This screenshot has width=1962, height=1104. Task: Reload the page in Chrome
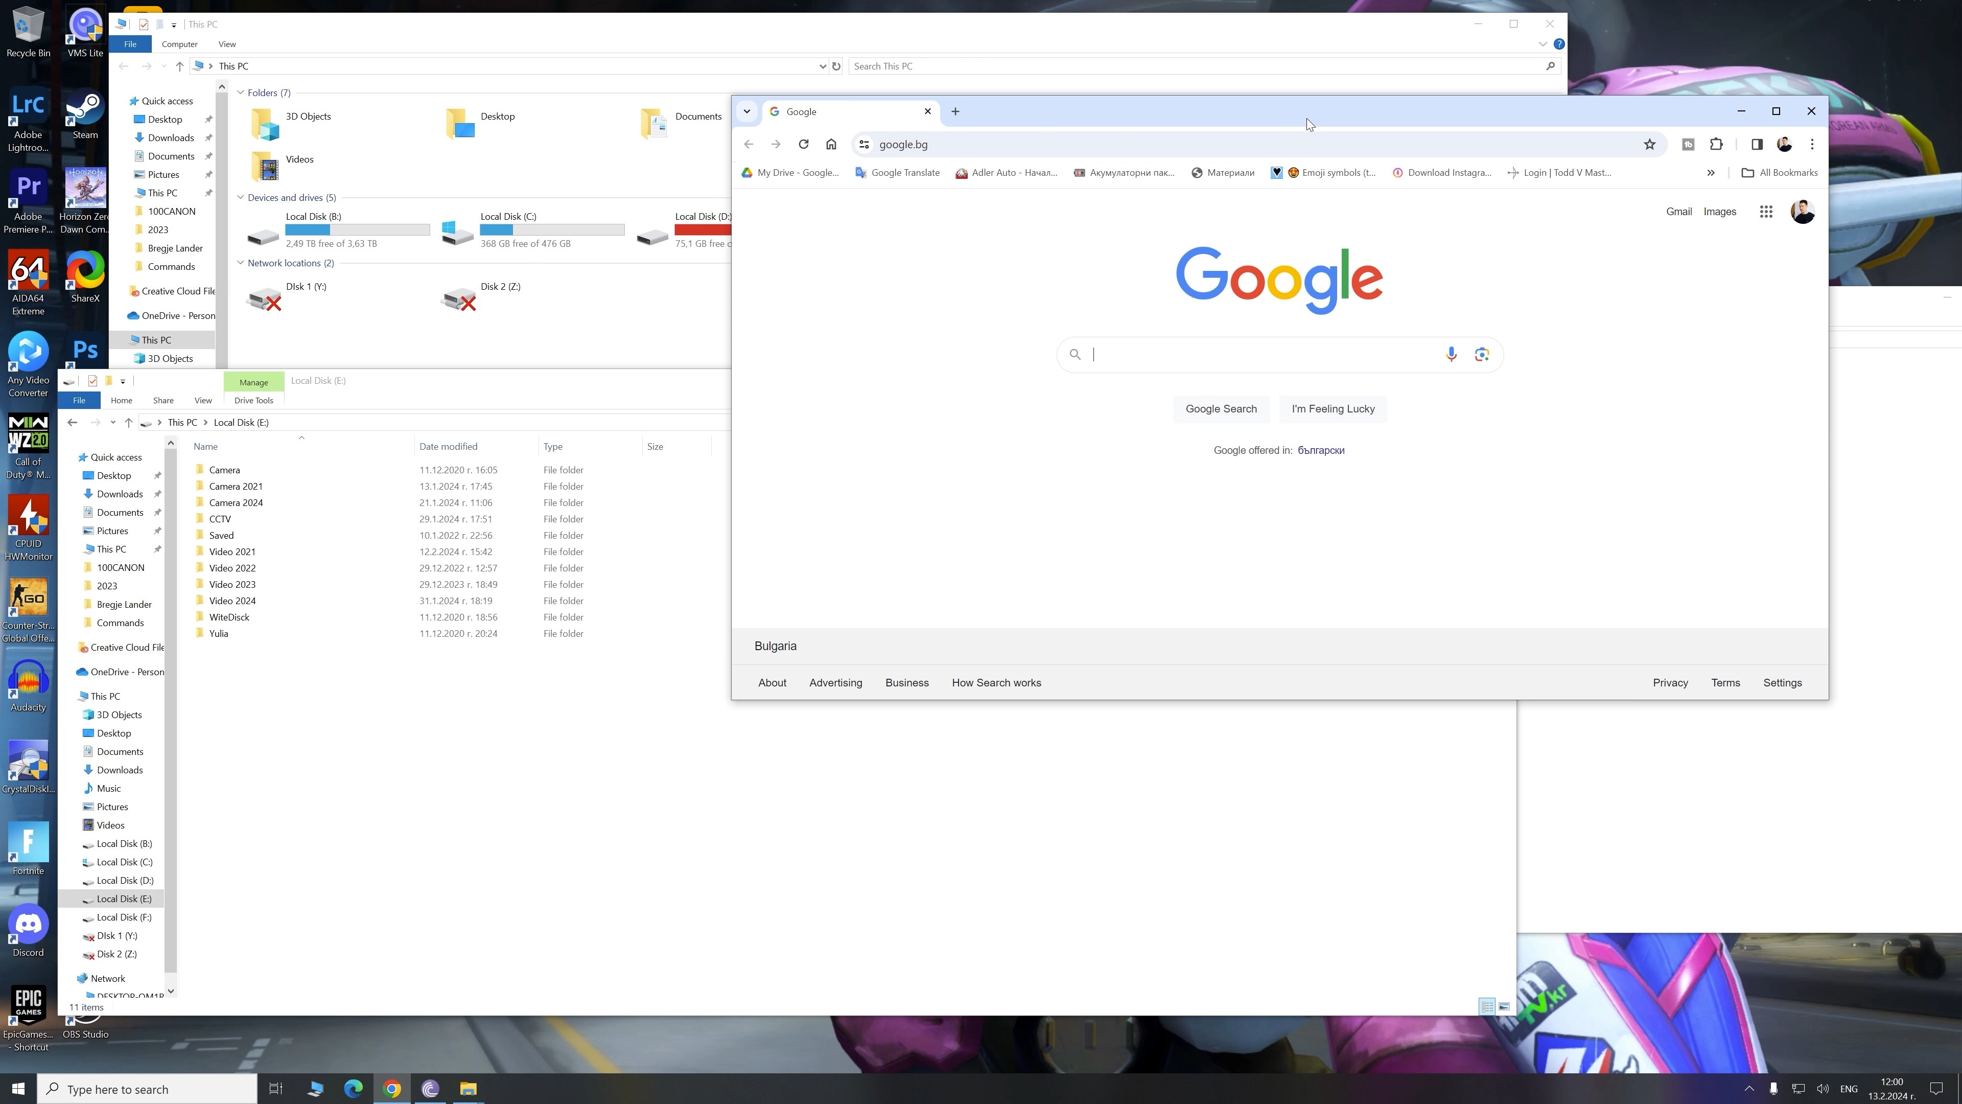[804, 144]
